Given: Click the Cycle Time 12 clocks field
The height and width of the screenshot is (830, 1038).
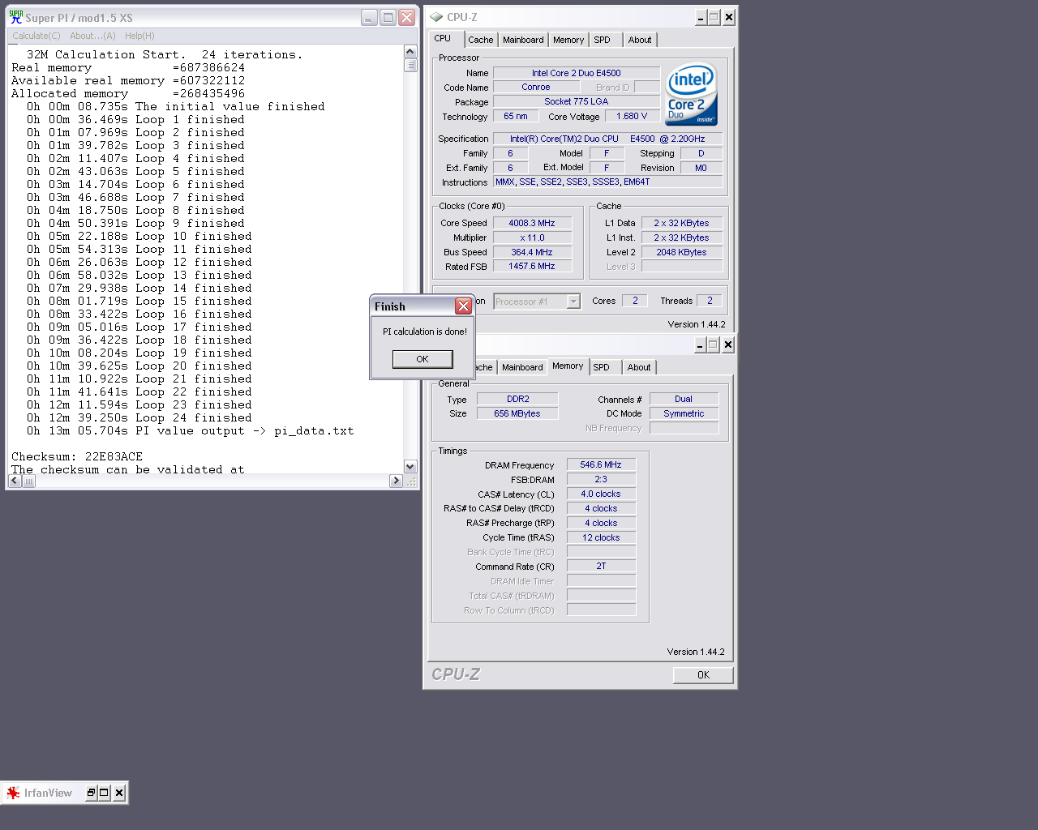Looking at the screenshot, I should (601, 538).
